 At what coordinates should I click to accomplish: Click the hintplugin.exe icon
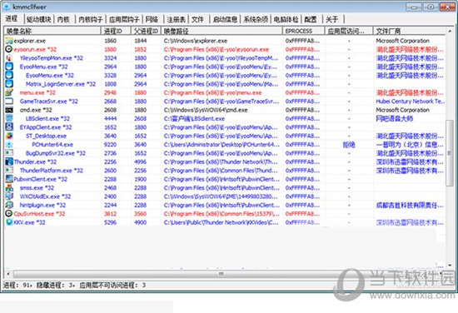click(x=9, y=205)
